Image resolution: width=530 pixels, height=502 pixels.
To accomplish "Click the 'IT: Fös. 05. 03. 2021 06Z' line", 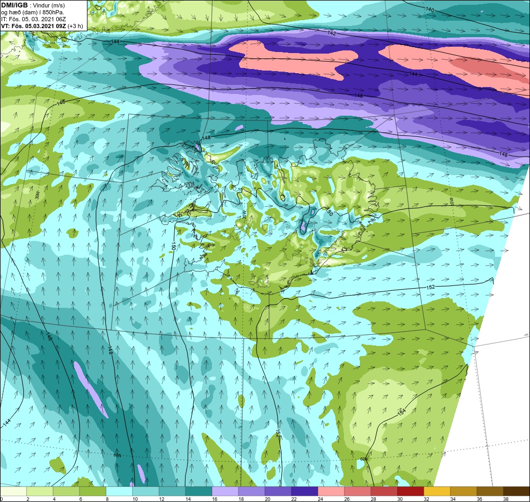I will pyautogui.click(x=33, y=19).
